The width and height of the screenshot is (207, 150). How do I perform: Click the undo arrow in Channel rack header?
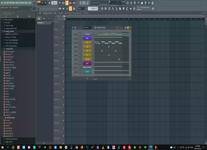point(75,27)
